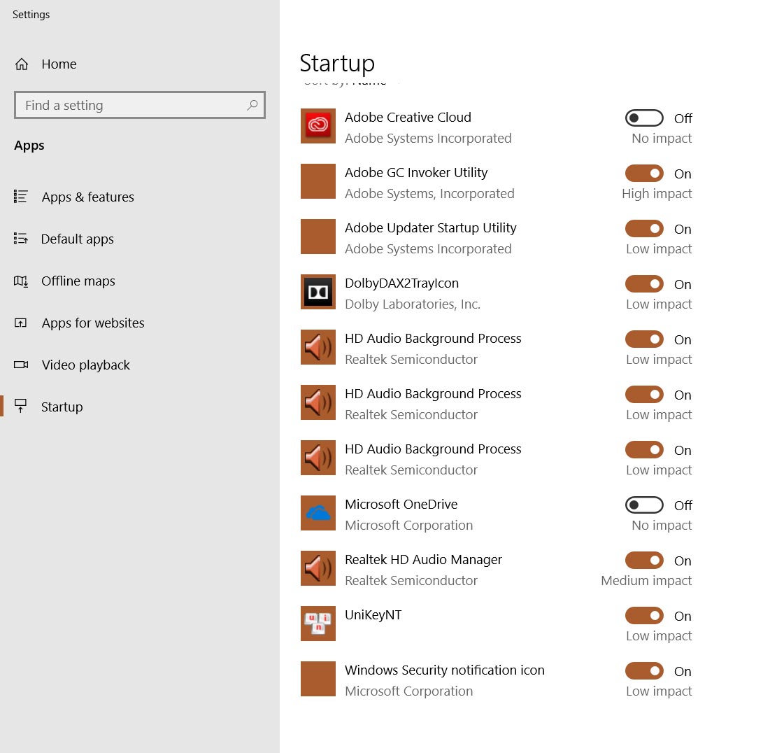The height and width of the screenshot is (753, 784).
Task: Click the DolbyDAX2TrayIcon app icon
Action: point(318,292)
